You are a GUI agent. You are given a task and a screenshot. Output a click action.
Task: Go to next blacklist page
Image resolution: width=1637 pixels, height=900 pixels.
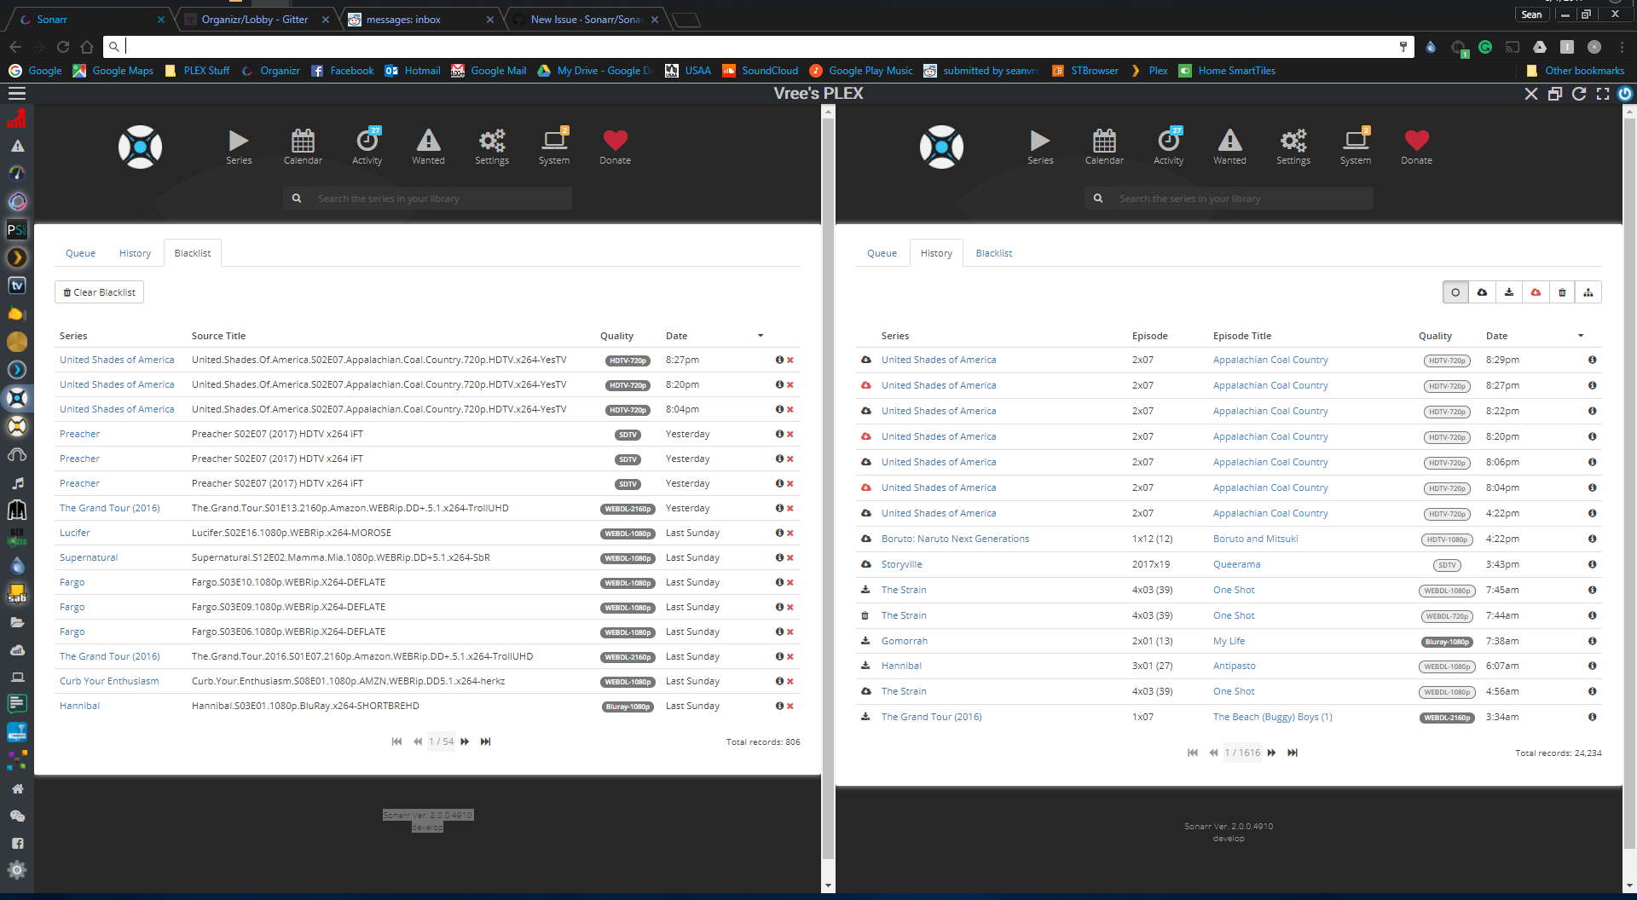[465, 741]
